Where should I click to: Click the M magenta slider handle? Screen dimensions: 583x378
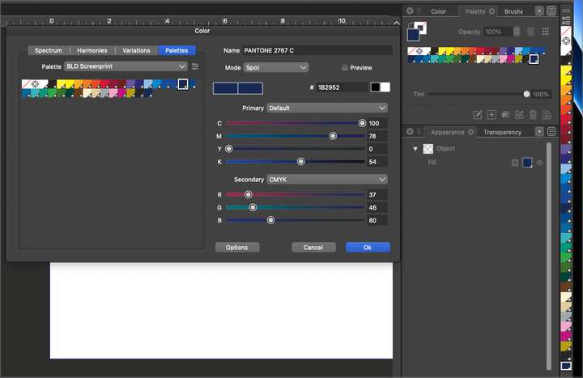click(333, 137)
